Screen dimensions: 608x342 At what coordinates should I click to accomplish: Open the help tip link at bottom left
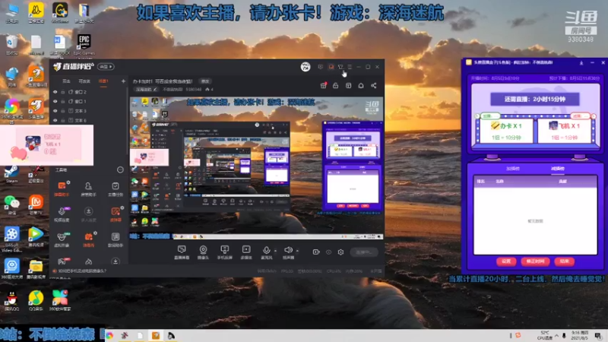tap(80, 271)
